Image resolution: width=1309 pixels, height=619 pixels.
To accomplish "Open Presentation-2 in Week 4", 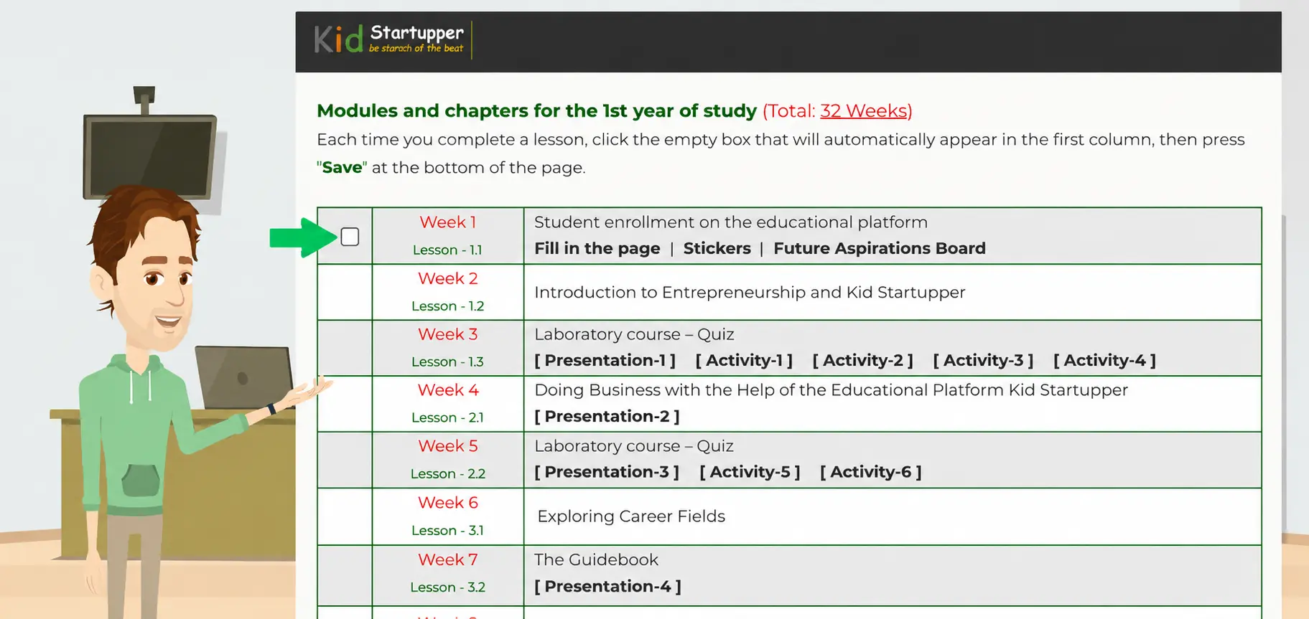I will [607, 416].
